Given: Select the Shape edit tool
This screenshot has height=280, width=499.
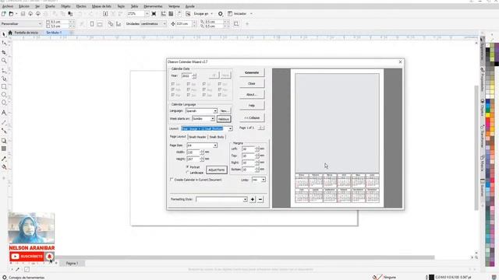Looking at the screenshot, I should click(x=4, y=43).
